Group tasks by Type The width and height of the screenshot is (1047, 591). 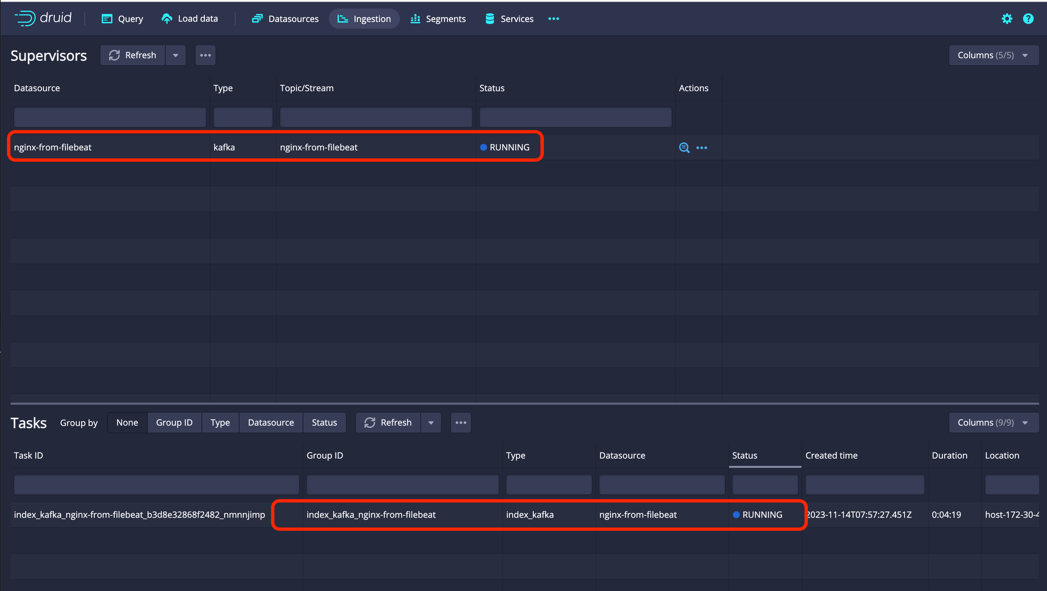(x=220, y=423)
